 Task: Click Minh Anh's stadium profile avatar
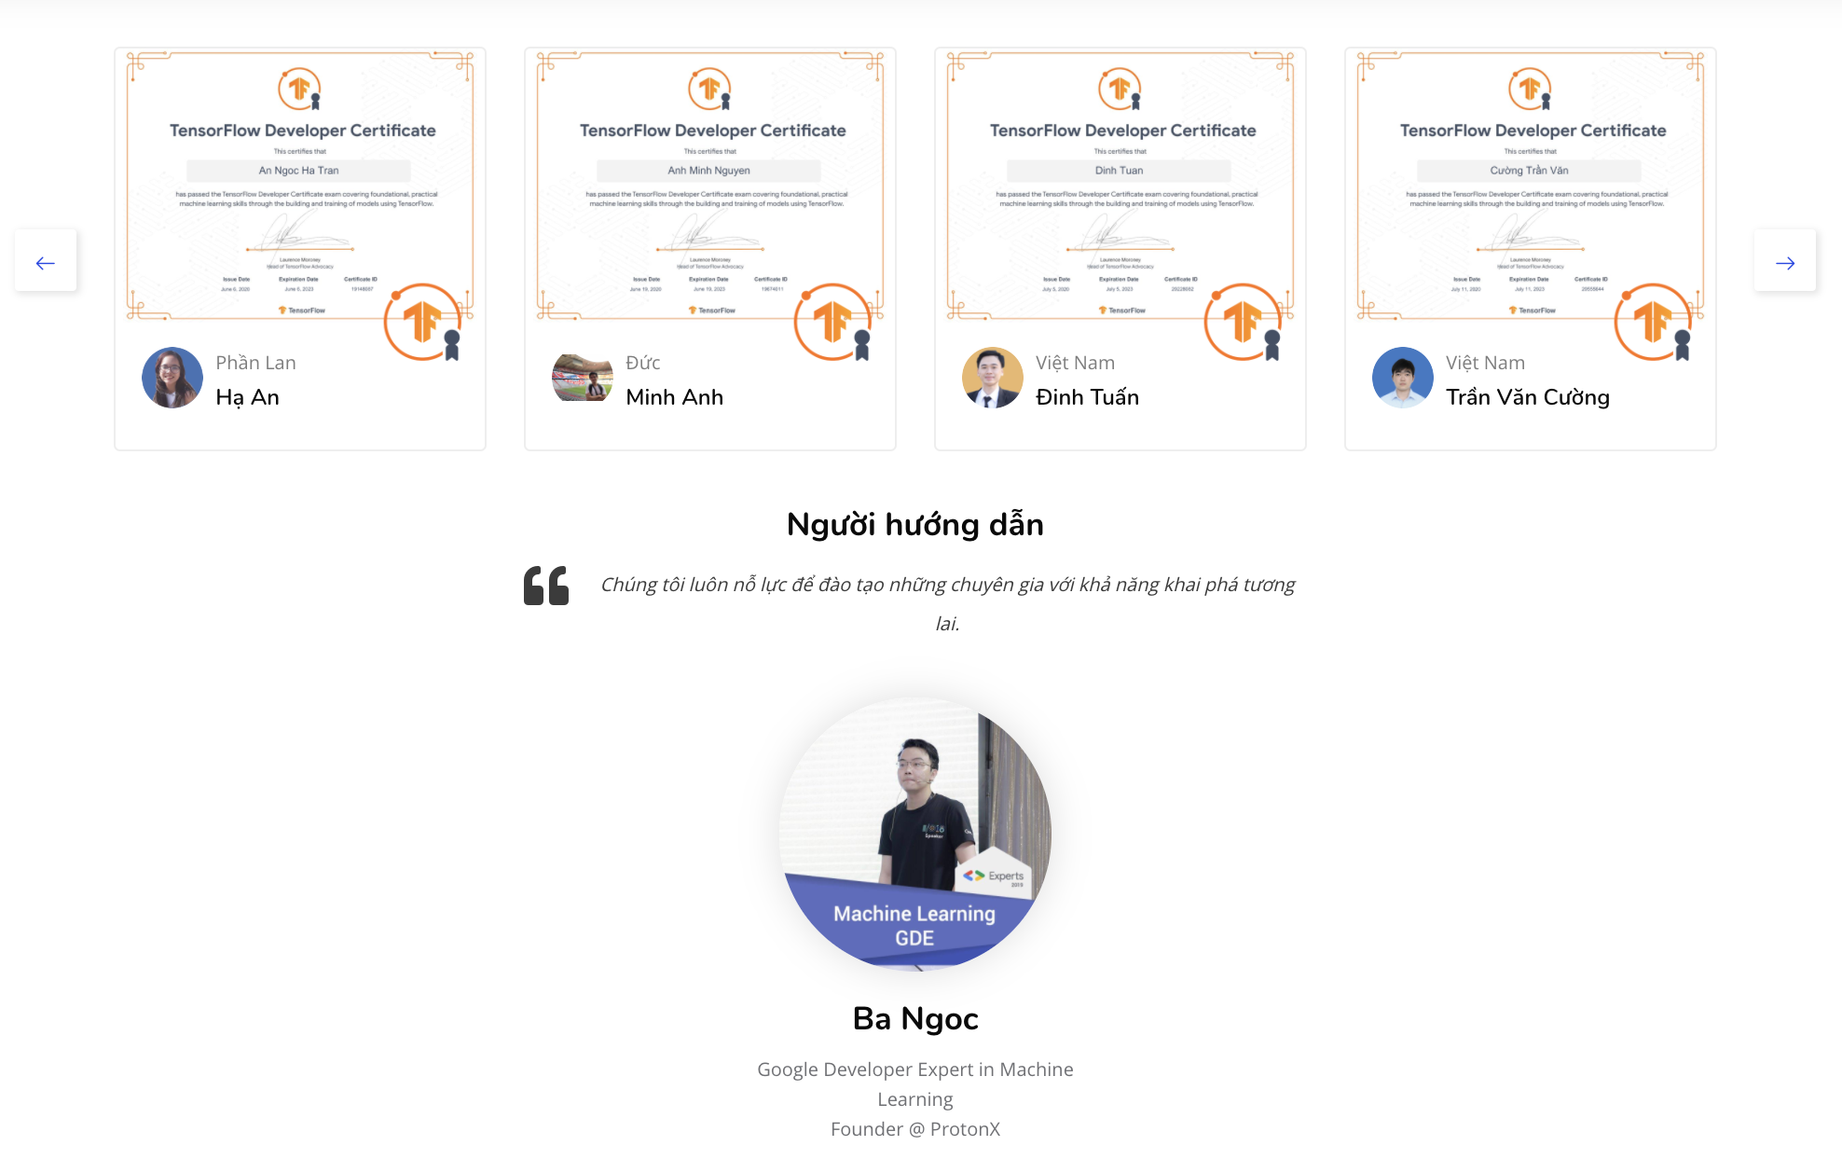(x=583, y=378)
